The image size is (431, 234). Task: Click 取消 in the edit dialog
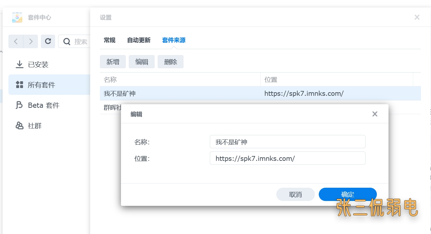295,194
